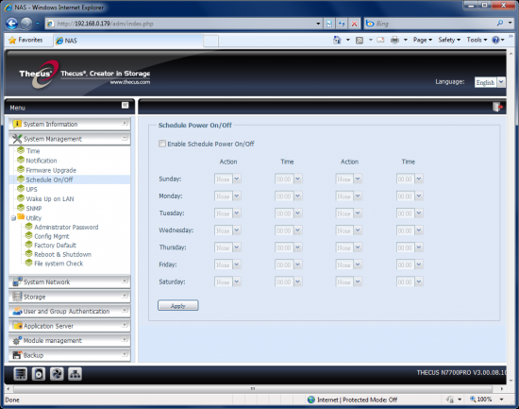Click the Read Mail toolbar icon
Image resolution: width=519 pixels, height=409 pixels.
[380, 40]
